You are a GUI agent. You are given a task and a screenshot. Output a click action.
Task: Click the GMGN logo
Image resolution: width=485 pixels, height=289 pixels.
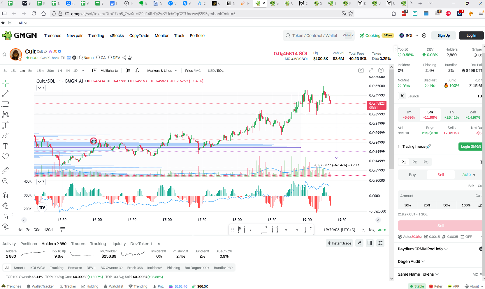tap(20, 35)
